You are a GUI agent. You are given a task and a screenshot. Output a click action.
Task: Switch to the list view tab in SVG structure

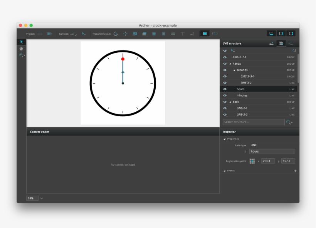281,44
